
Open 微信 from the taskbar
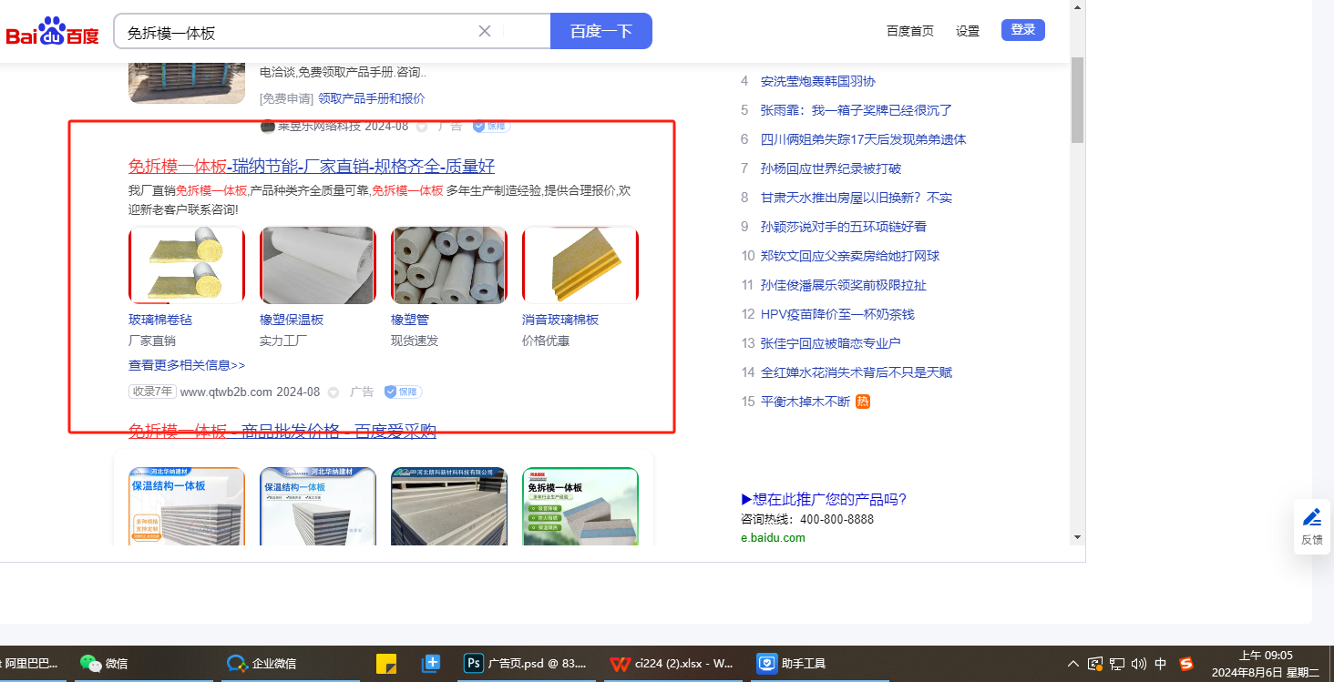click(x=104, y=664)
